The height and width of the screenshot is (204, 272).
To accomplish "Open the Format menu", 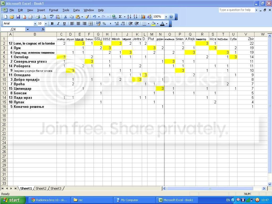I will (x=53, y=10).
